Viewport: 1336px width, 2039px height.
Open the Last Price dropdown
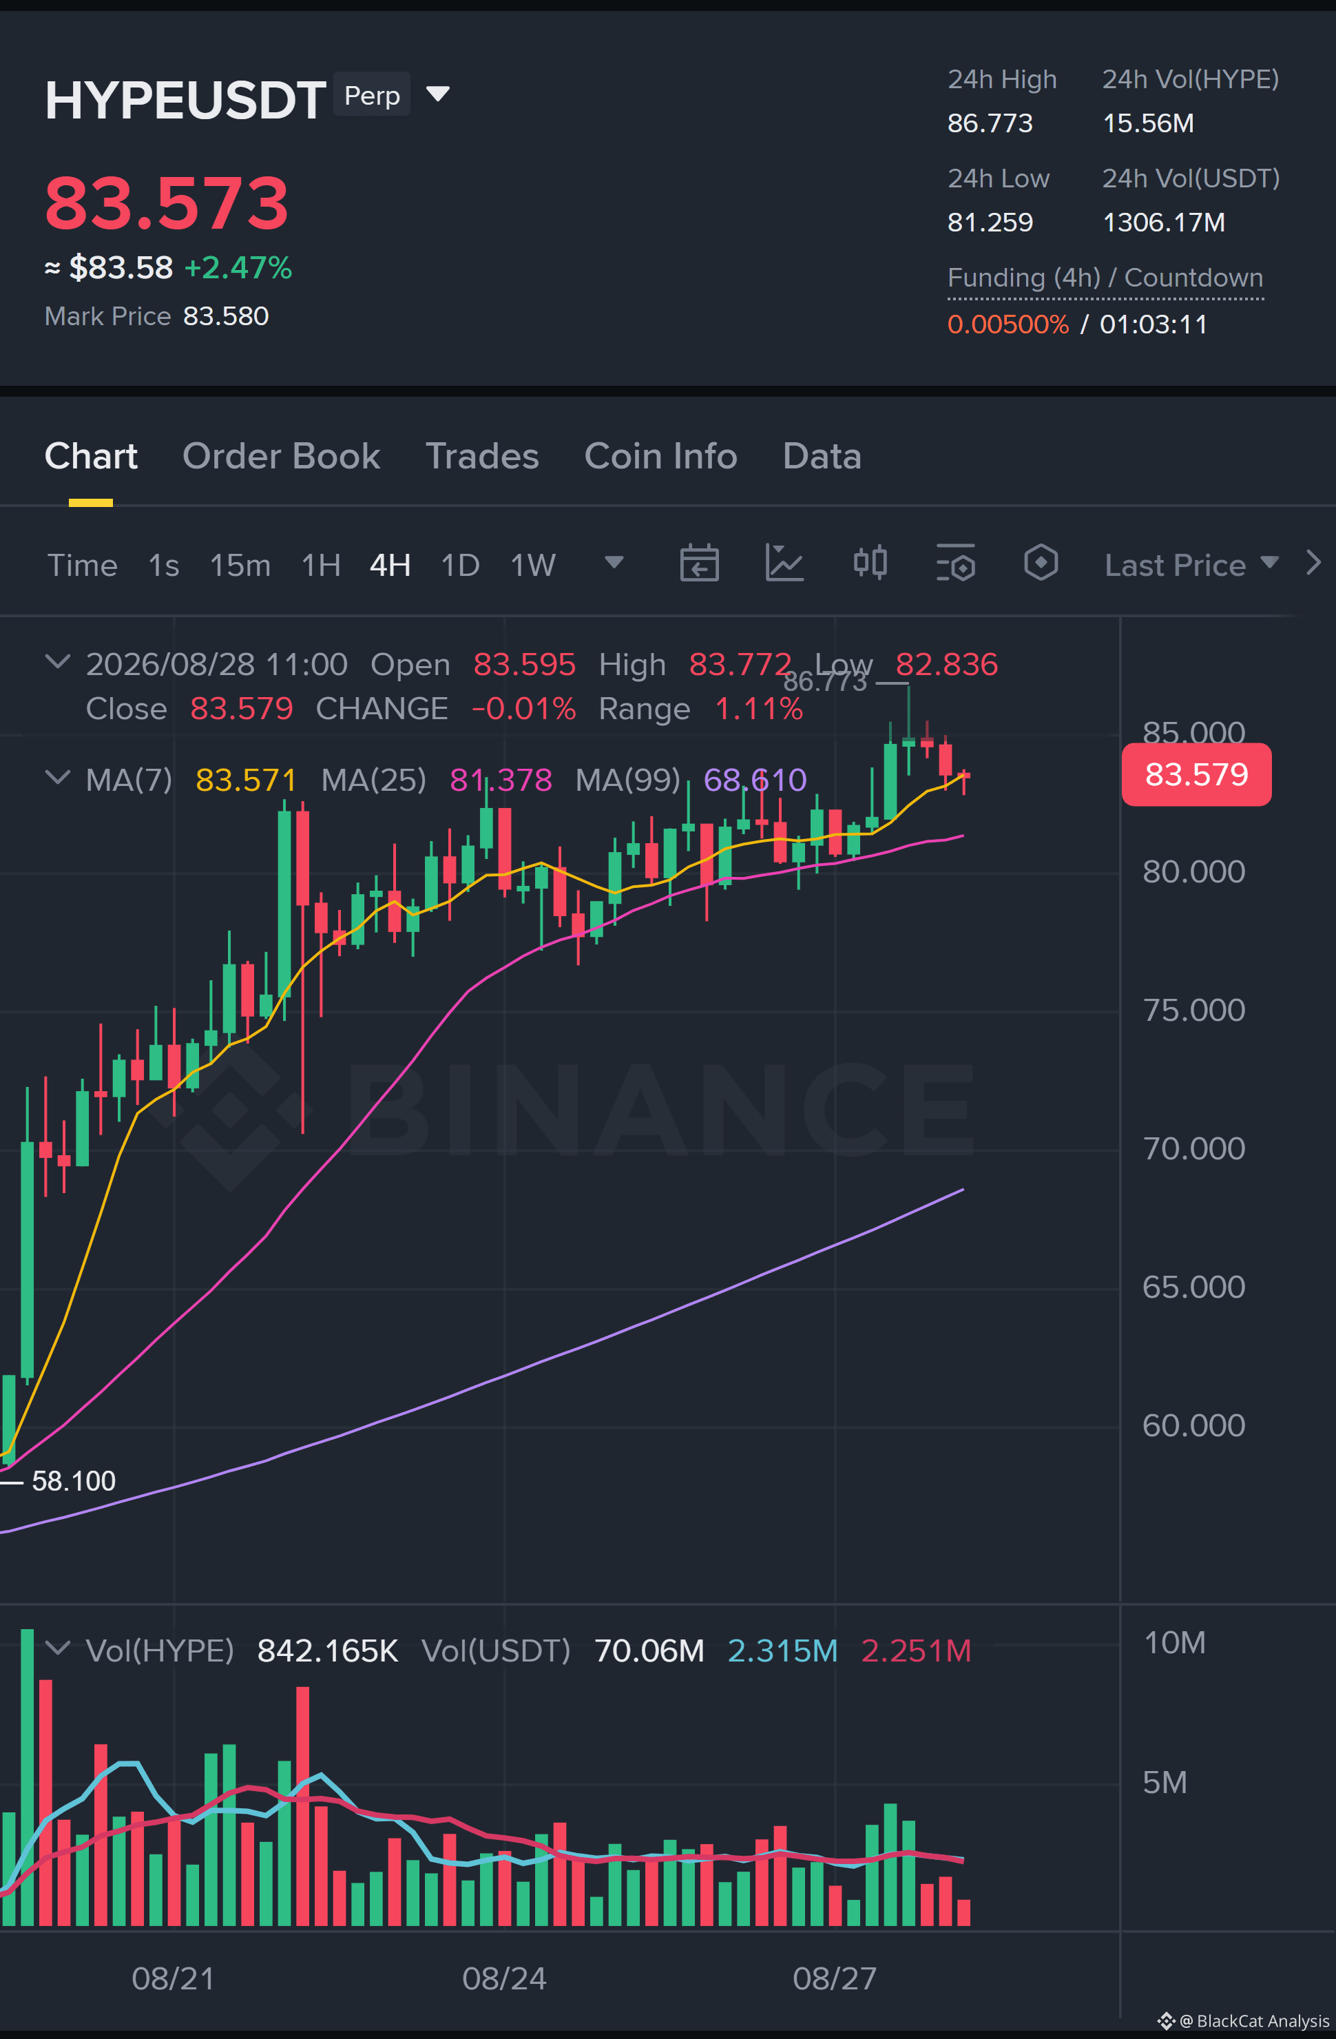tap(1191, 565)
